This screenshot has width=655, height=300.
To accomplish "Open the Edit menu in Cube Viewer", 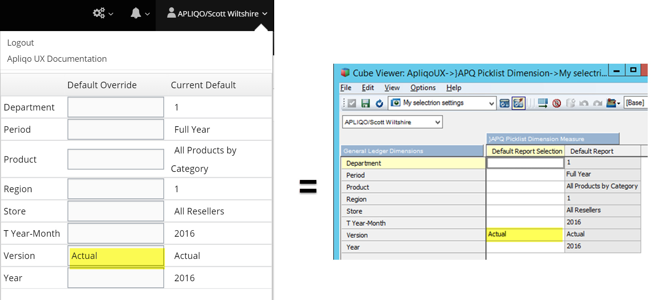I will tap(368, 88).
